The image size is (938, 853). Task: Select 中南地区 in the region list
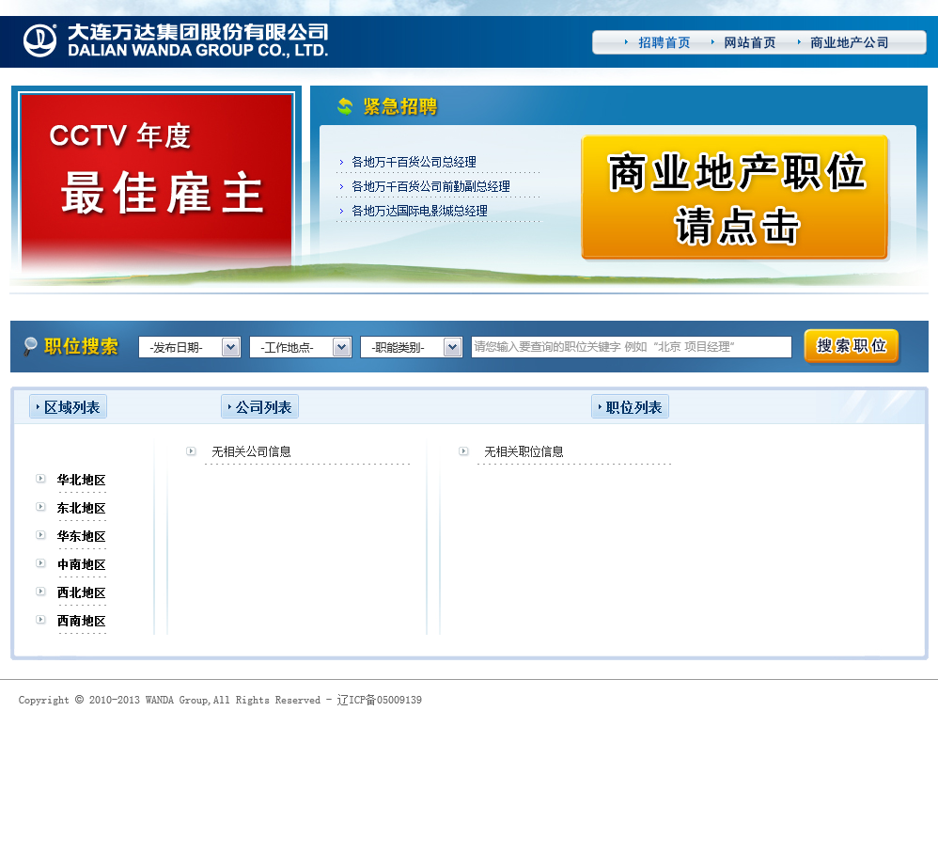click(x=82, y=564)
